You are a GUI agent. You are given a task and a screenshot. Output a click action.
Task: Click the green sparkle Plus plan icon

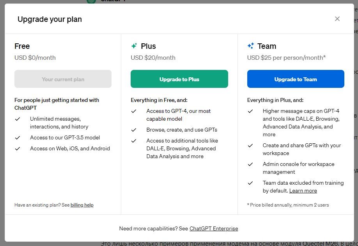tap(134, 46)
